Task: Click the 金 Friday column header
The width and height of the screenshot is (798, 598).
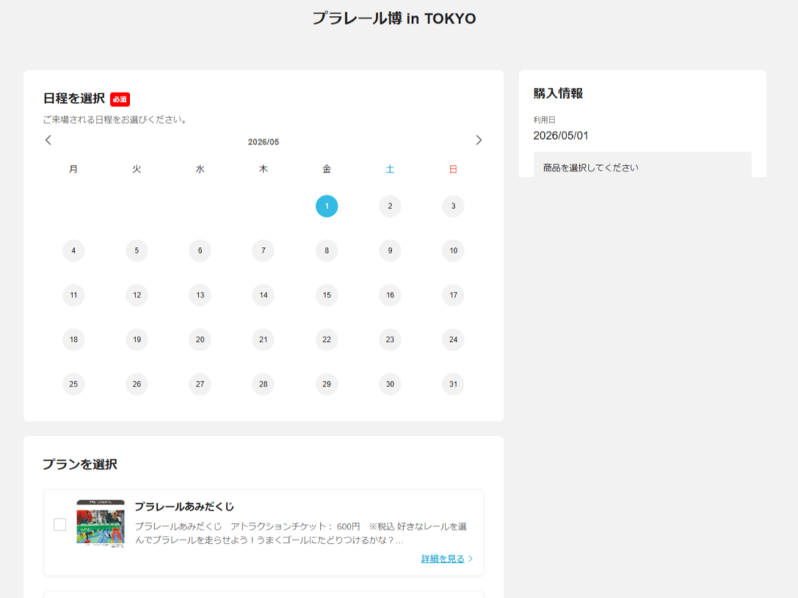Action: [x=326, y=169]
